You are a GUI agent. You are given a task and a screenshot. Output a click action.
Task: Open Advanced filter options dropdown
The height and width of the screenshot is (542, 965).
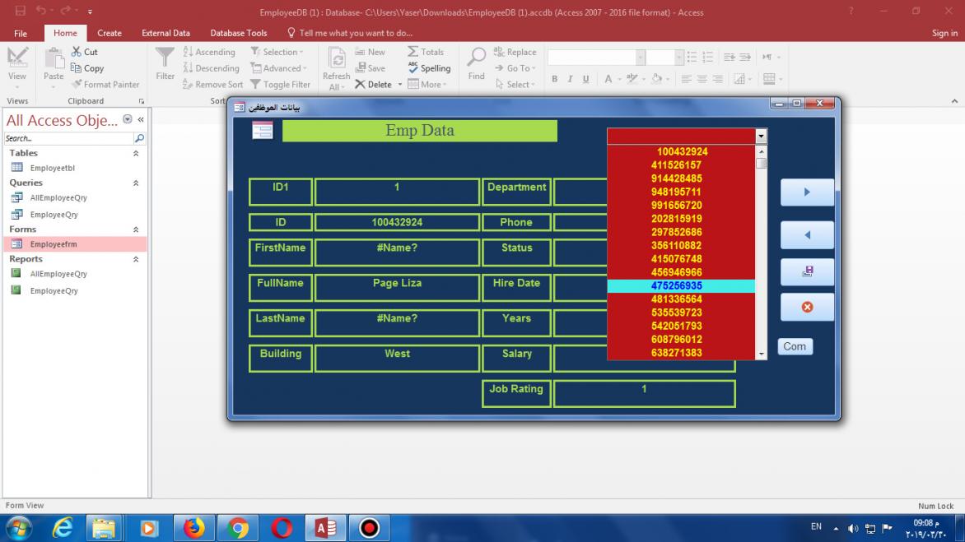(278, 68)
